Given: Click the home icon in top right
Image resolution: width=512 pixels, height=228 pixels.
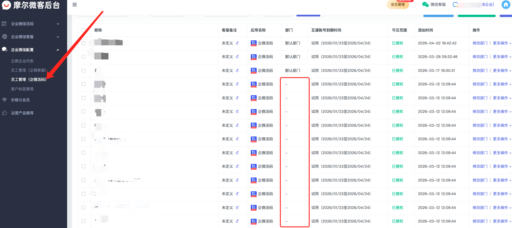Looking at the screenshot, I should (x=506, y=5).
